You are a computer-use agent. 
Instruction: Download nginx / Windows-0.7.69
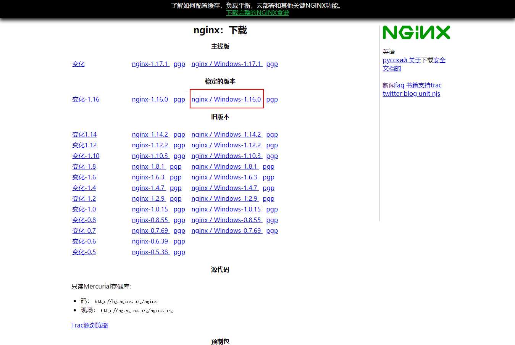227,231
